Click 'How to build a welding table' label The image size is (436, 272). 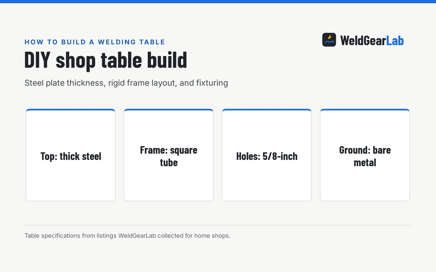95,42
